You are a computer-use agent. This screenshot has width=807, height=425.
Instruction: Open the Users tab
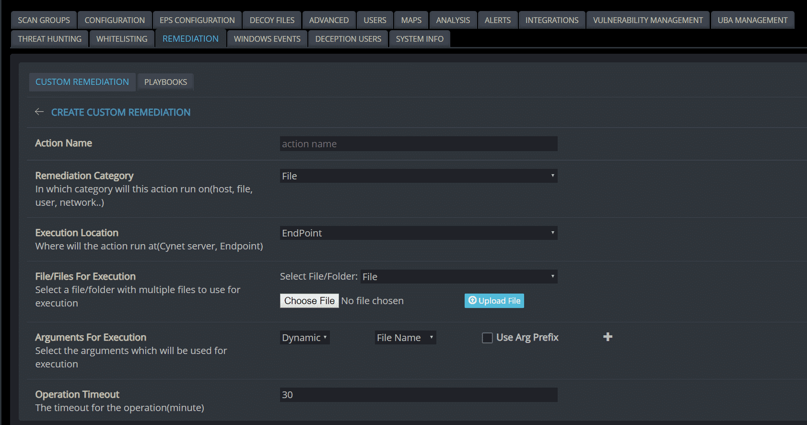coord(375,20)
